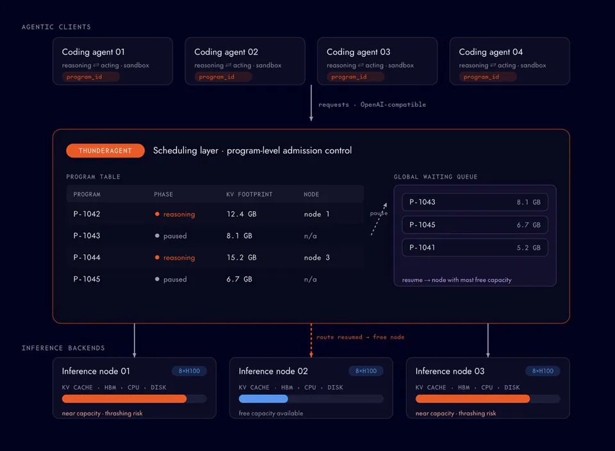Select the Coding agent 02 card title
This screenshot has width=615, height=451.
pos(226,52)
